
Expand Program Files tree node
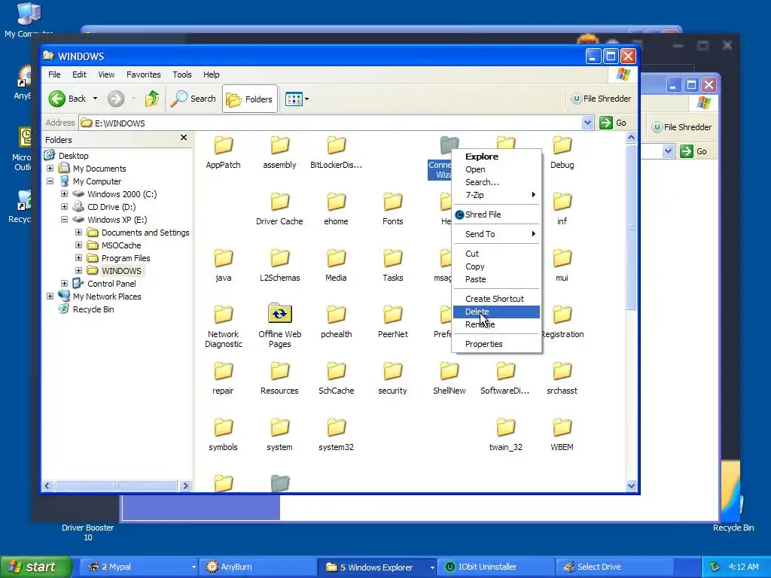tap(78, 257)
